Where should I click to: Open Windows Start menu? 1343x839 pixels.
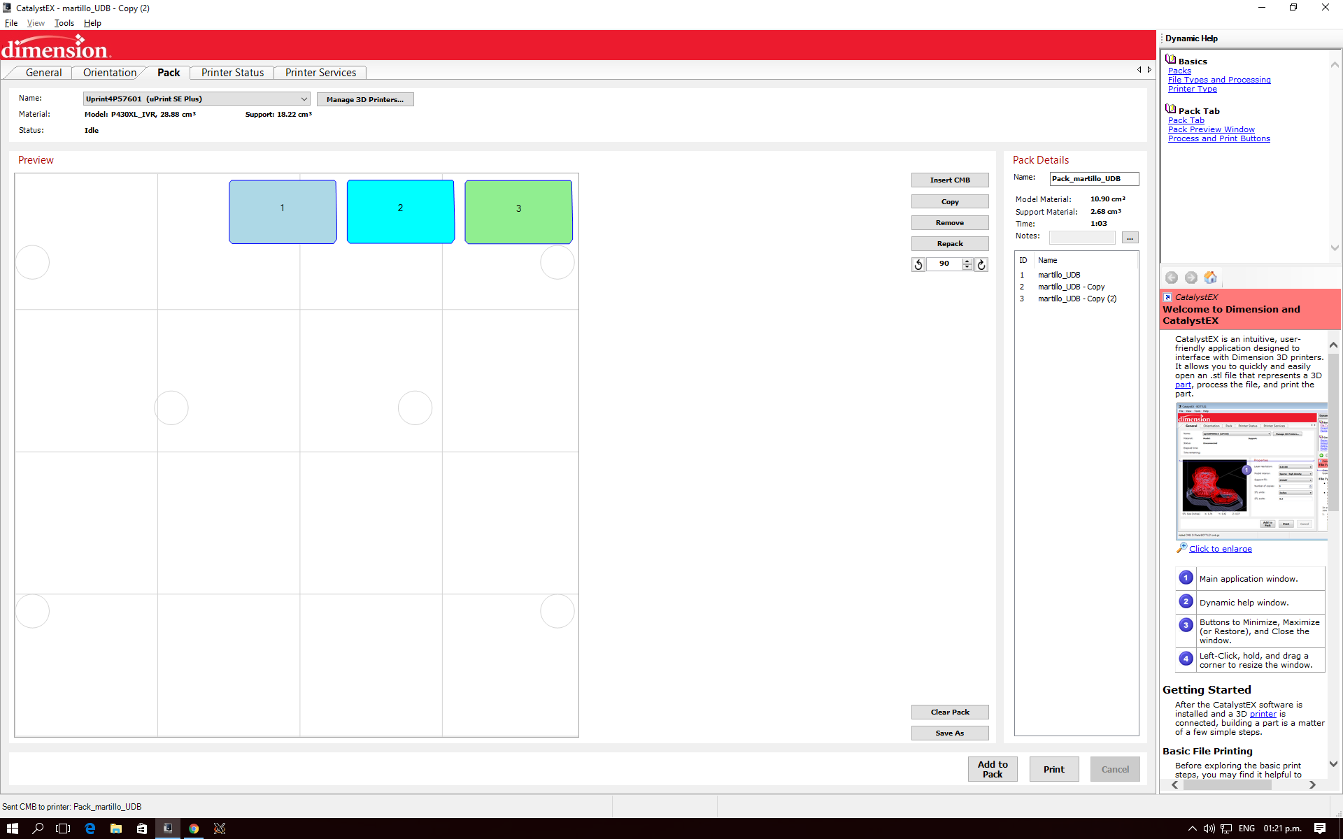(x=13, y=829)
